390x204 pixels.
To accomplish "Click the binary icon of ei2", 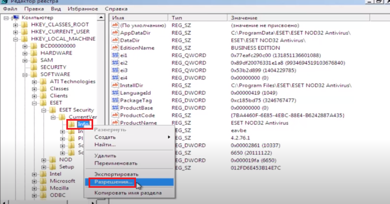I will [x=115, y=62].
